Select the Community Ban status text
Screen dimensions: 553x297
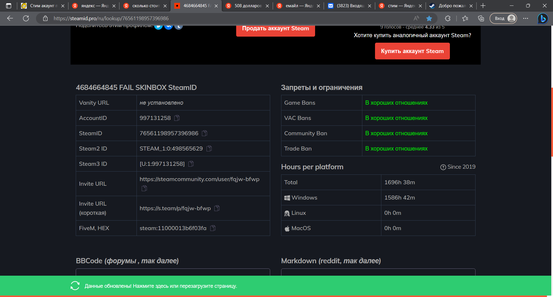point(396,134)
